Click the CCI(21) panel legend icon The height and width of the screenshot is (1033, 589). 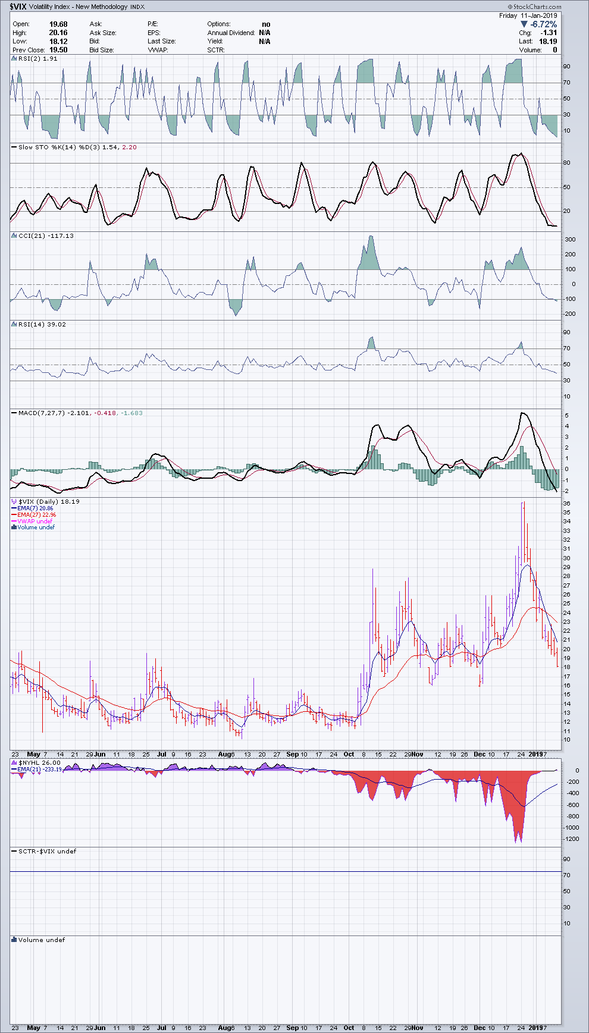point(14,236)
